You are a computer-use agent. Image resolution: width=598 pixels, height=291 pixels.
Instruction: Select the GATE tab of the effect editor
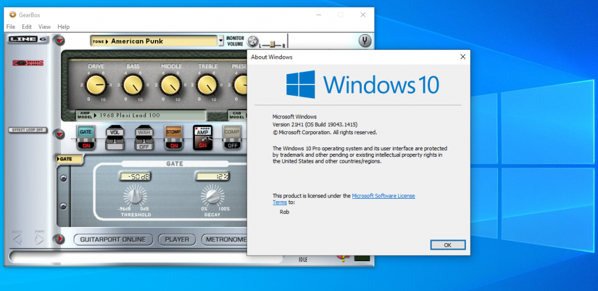pos(69,159)
